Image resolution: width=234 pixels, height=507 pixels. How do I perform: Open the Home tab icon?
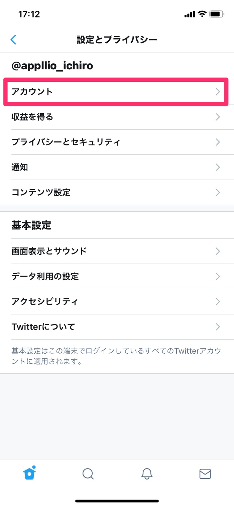coord(29,474)
